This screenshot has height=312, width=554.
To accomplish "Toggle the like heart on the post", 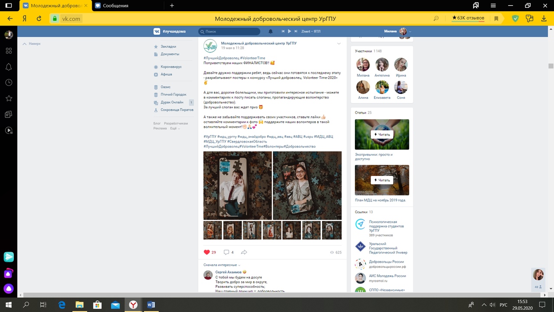I will 207,252.
